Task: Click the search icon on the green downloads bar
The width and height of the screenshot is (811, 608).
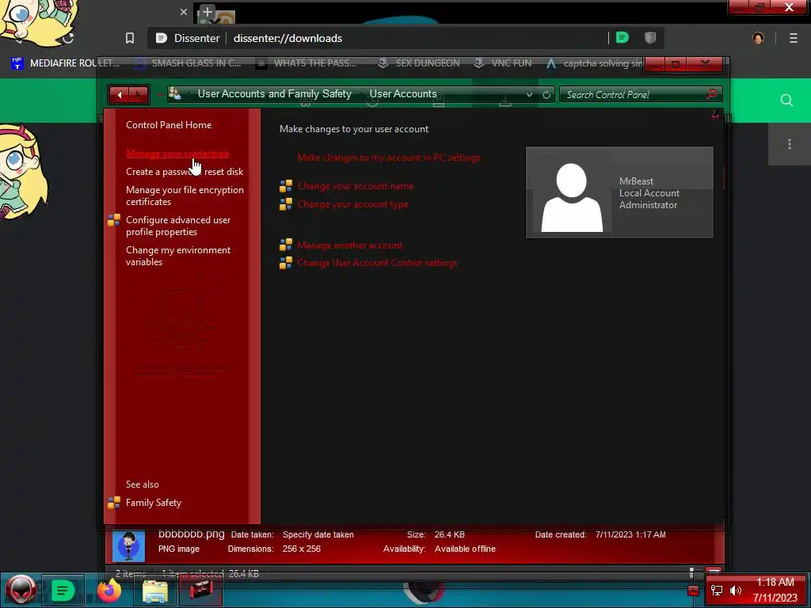Action: point(786,101)
